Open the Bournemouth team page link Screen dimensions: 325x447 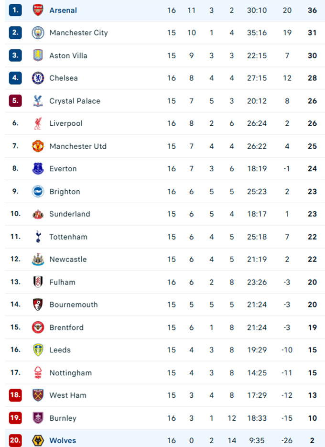point(73,305)
